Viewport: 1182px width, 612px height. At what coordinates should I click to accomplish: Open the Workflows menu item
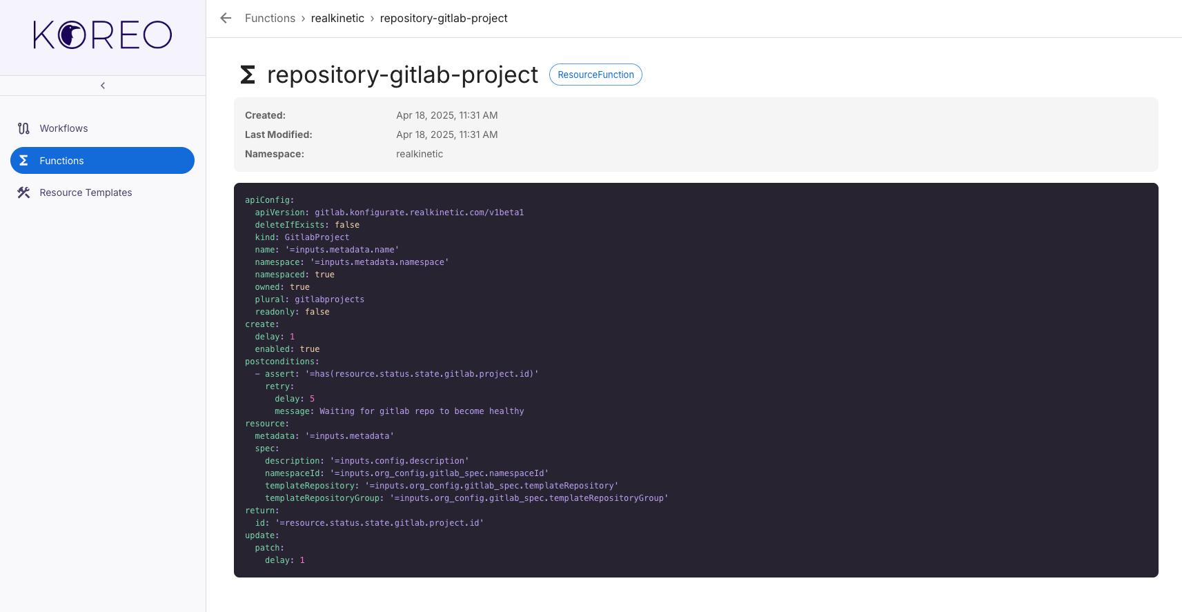(63, 128)
